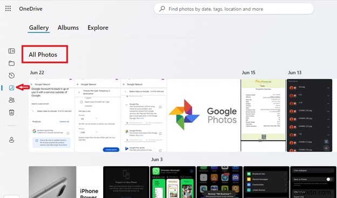The width and height of the screenshot is (337, 198).
Task: Switch to the Gallery tab
Action: click(39, 28)
